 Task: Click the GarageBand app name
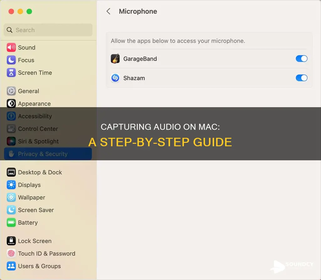coord(140,59)
